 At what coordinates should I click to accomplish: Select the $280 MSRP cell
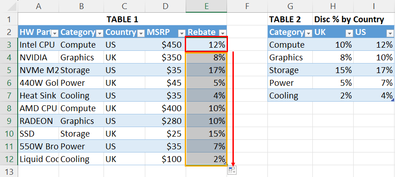tap(165, 121)
